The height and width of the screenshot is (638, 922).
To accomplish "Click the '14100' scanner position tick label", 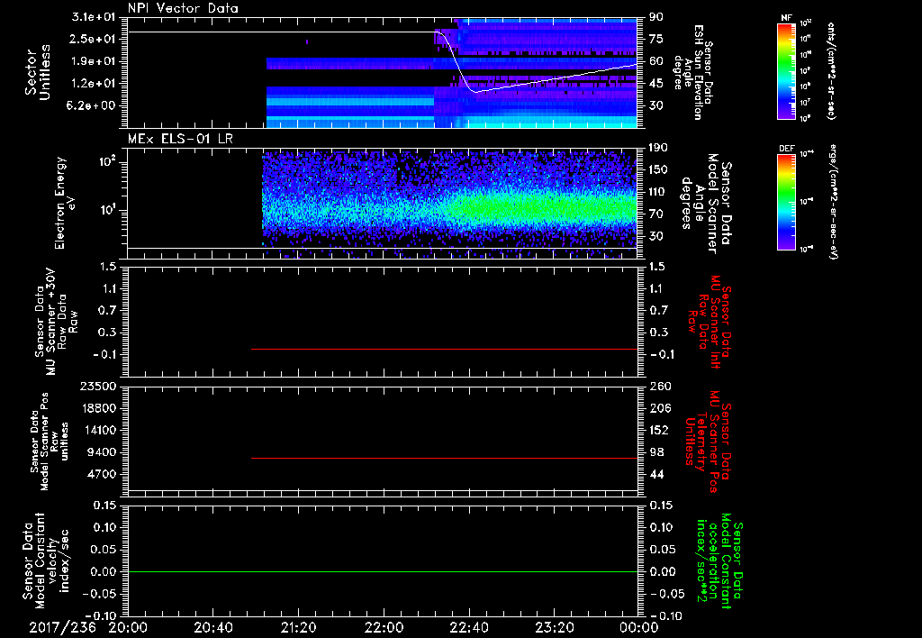I will [98, 430].
